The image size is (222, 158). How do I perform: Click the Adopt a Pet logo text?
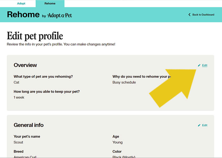60,15
